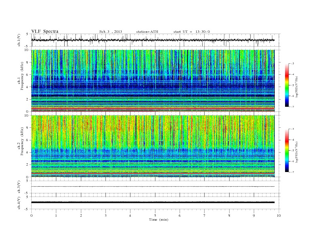Click the "6" kHz tick of ch.2 spectrogram
The image size is (314, 242).
(28, 140)
